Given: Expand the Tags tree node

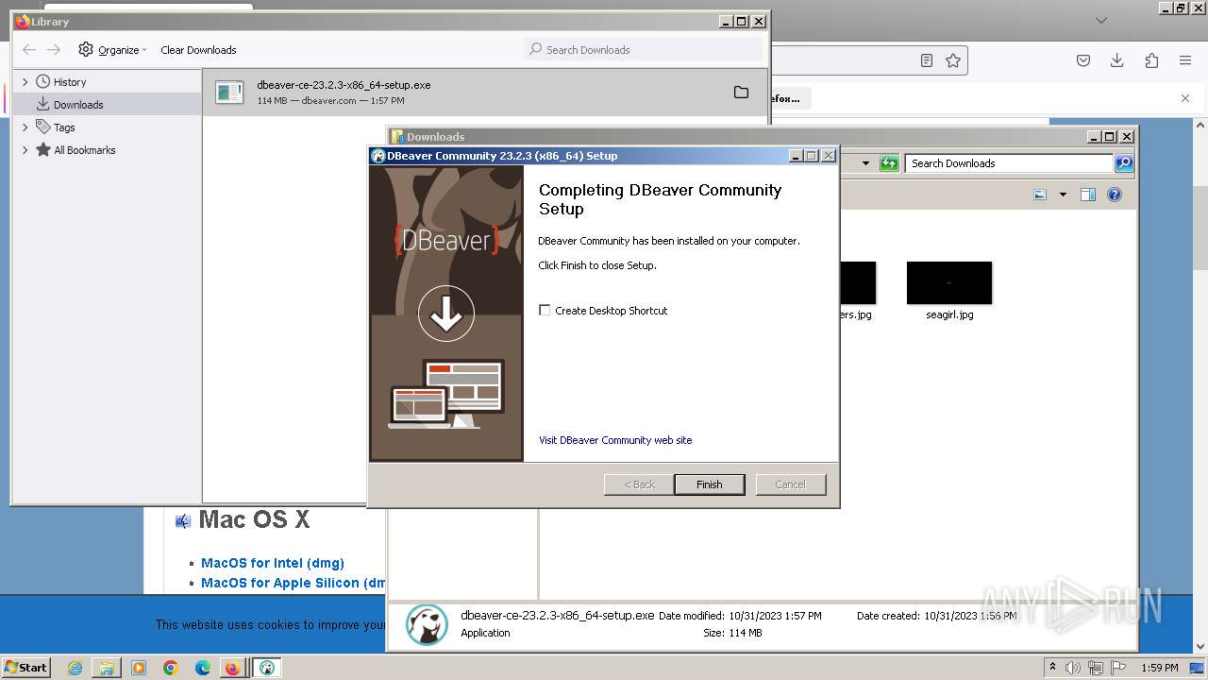Looking at the screenshot, I should point(25,127).
